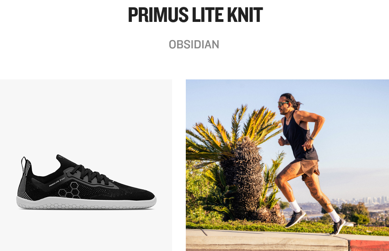The height and width of the screenshot is (251, 389).
Task: Select the OBSIDIAN color name label
Action: pyautogui.click(x=194, y=45)
